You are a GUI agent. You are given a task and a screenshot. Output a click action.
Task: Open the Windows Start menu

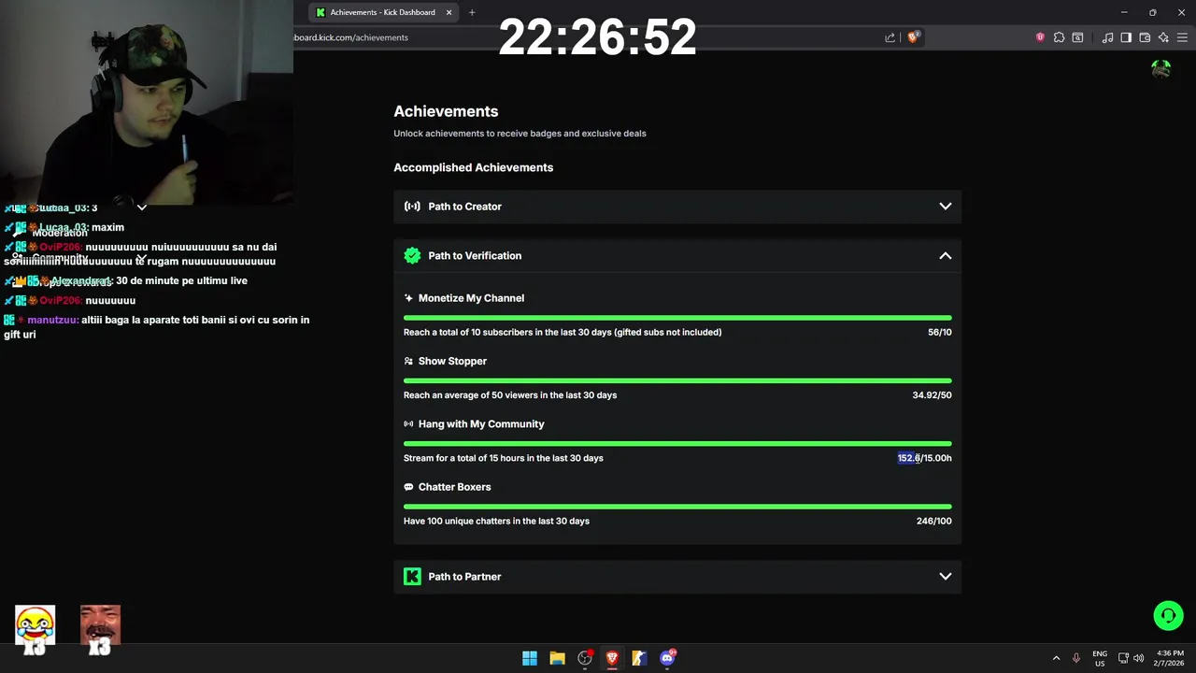(530, 658)
